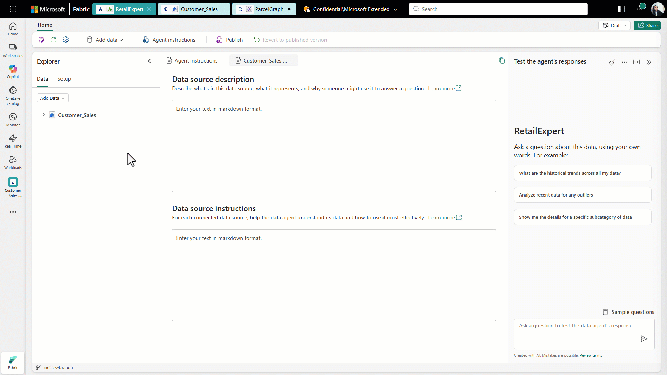
Task: Open Copilot from the left sidebar
Action: pyautogui.click(x=13, y=70)
